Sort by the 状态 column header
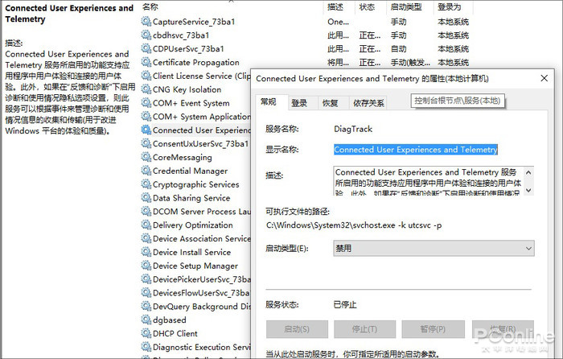563x359 pixels. pos(367,6)
